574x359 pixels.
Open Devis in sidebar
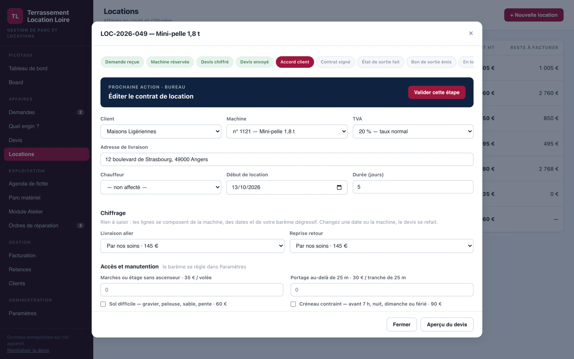tap(47, 140)
